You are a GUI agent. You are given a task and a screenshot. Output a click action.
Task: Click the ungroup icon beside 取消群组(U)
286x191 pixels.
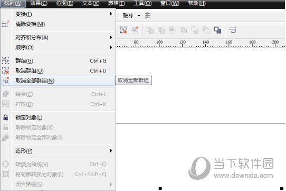[x=5, y=70]
